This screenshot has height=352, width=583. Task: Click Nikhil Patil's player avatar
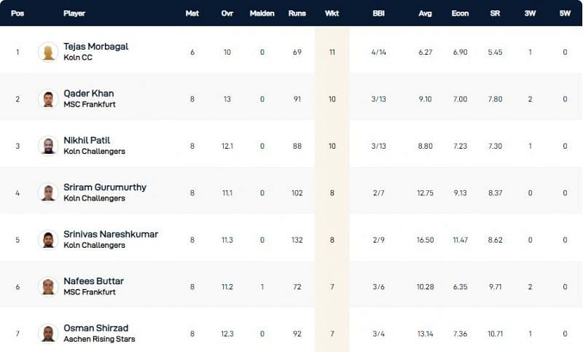click(x=48, y=146)
